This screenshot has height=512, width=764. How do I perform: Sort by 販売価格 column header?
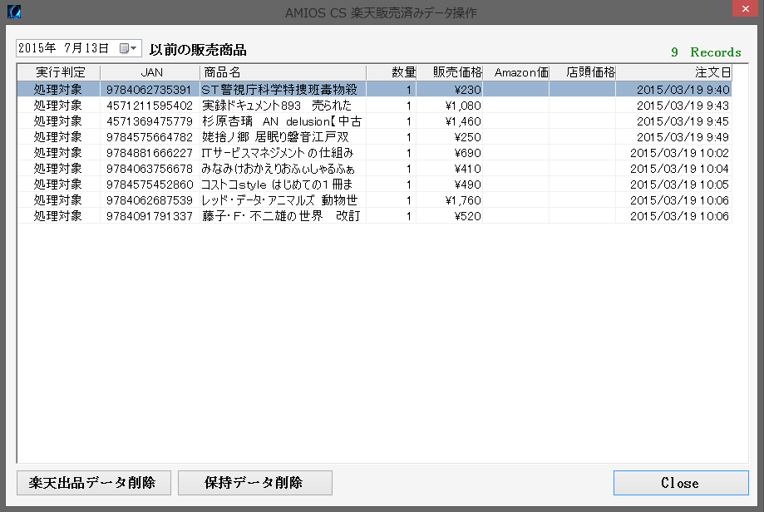pos(449,72)
